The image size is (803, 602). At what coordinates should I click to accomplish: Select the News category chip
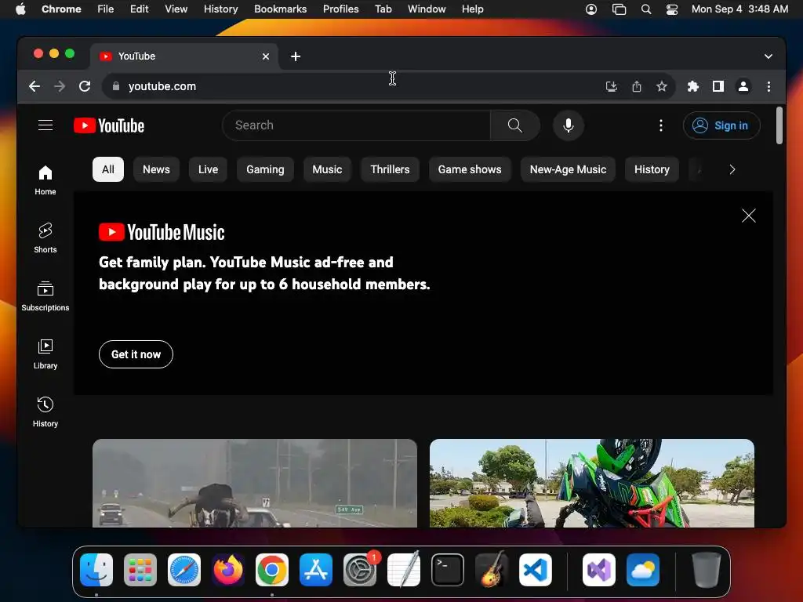pyautogui.click(x=156, y=169)
